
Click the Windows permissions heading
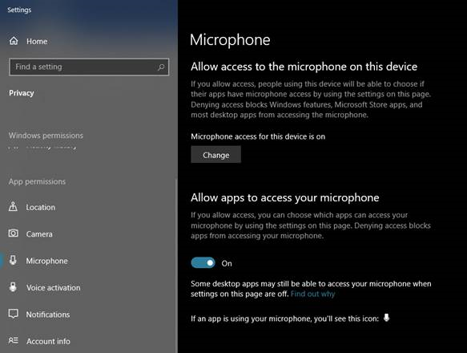point(46,136)
